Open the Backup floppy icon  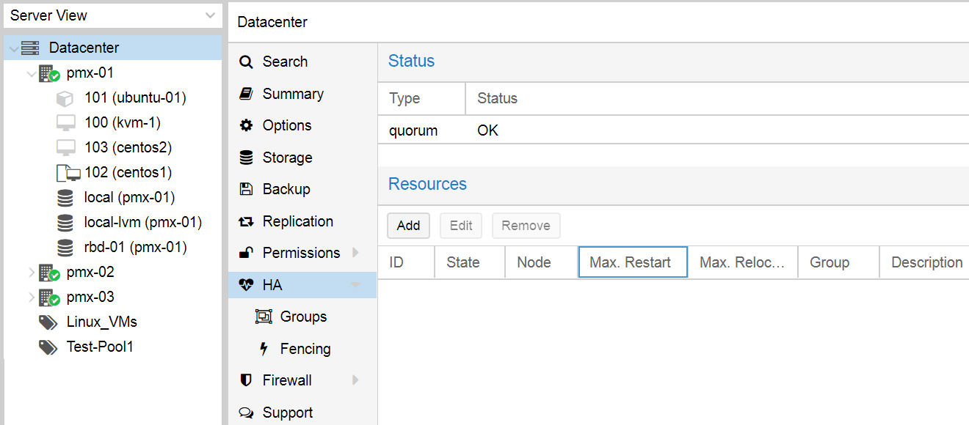(247, 189)
